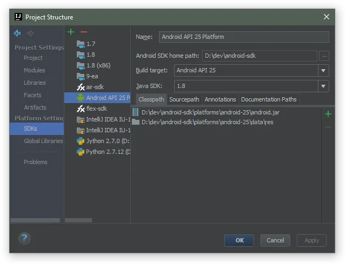Open help with question mark button
This screenshot has width=346, height=264.
coord(24,239)
